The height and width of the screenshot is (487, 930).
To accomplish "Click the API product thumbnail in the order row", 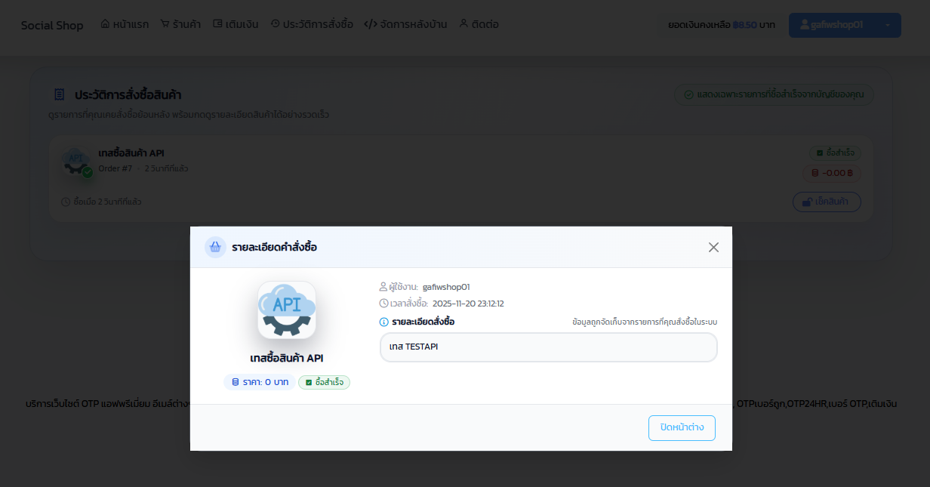I will tap(76, 161).
